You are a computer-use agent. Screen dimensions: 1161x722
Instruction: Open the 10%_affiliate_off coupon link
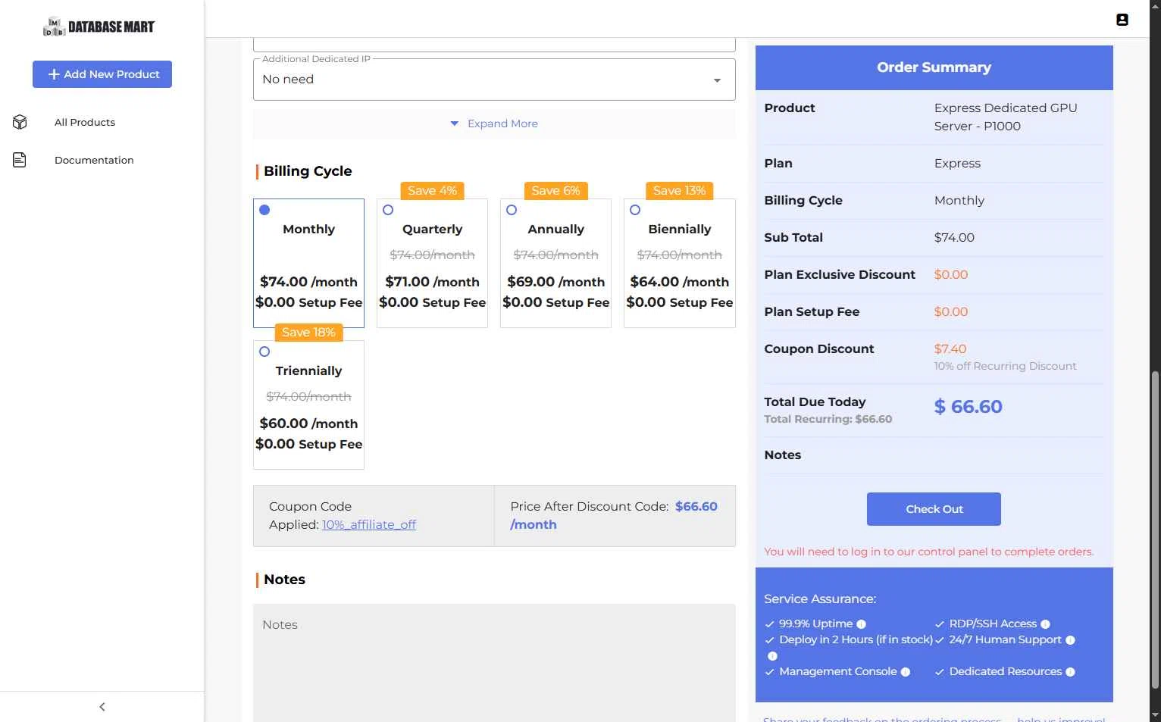point(369,524)
